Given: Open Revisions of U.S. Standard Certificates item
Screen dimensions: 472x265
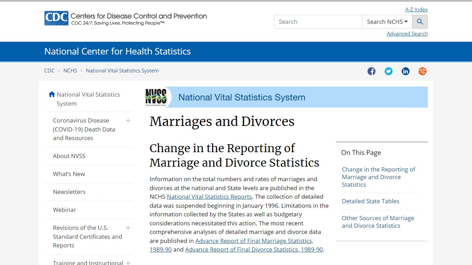Looking at the screenshot, I should (87, 237).
